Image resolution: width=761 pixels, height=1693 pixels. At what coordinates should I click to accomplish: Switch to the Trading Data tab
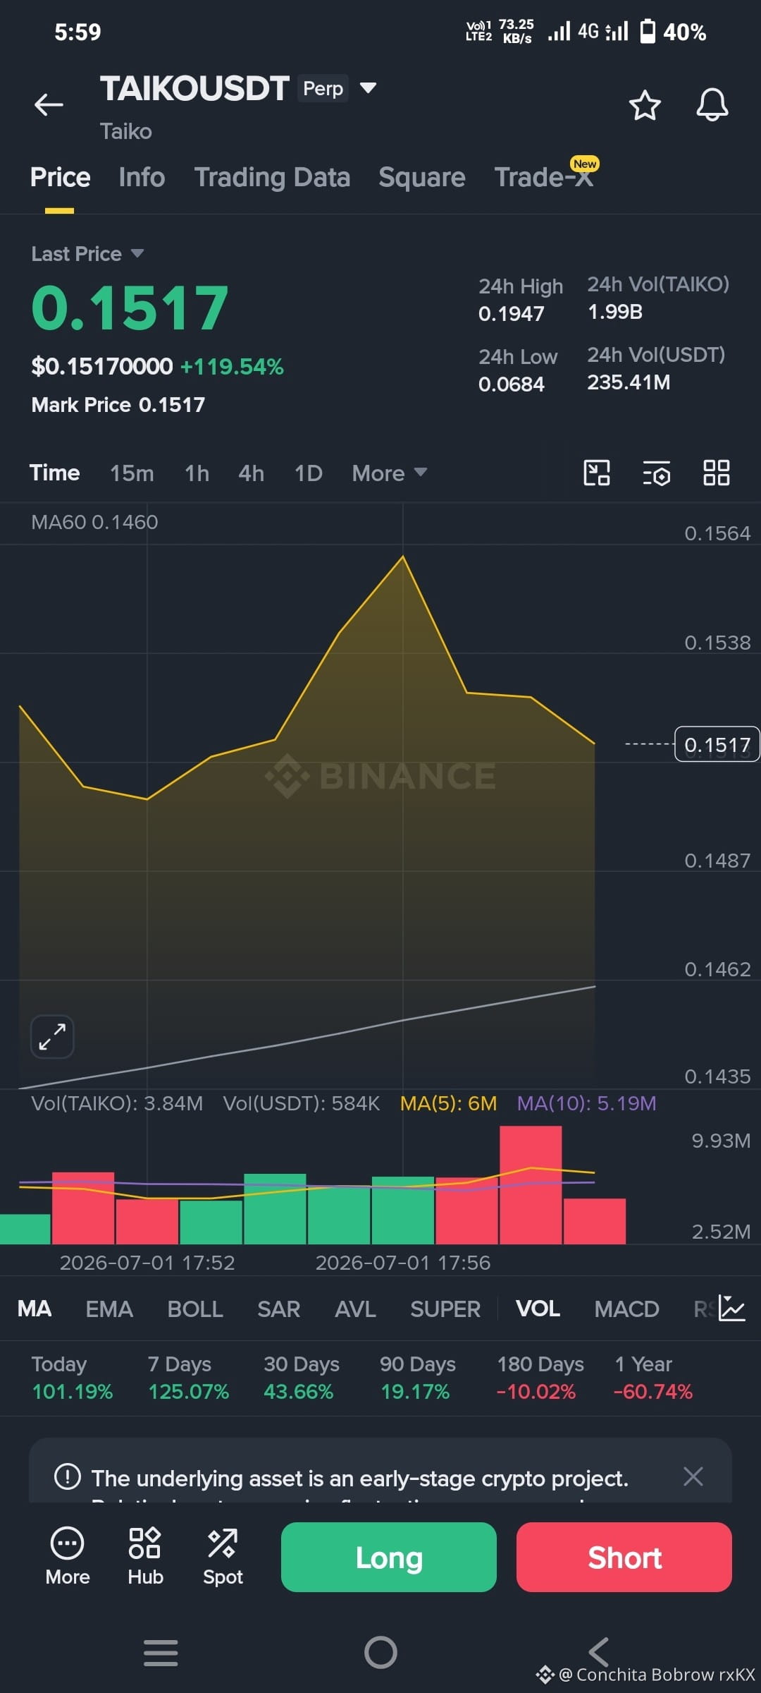272,177
